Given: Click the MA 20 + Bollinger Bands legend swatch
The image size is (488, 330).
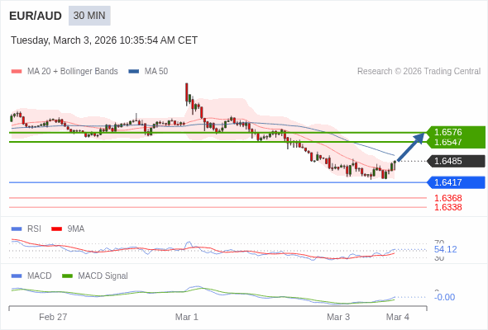Looking at the screenshot, I should [17, 72].
